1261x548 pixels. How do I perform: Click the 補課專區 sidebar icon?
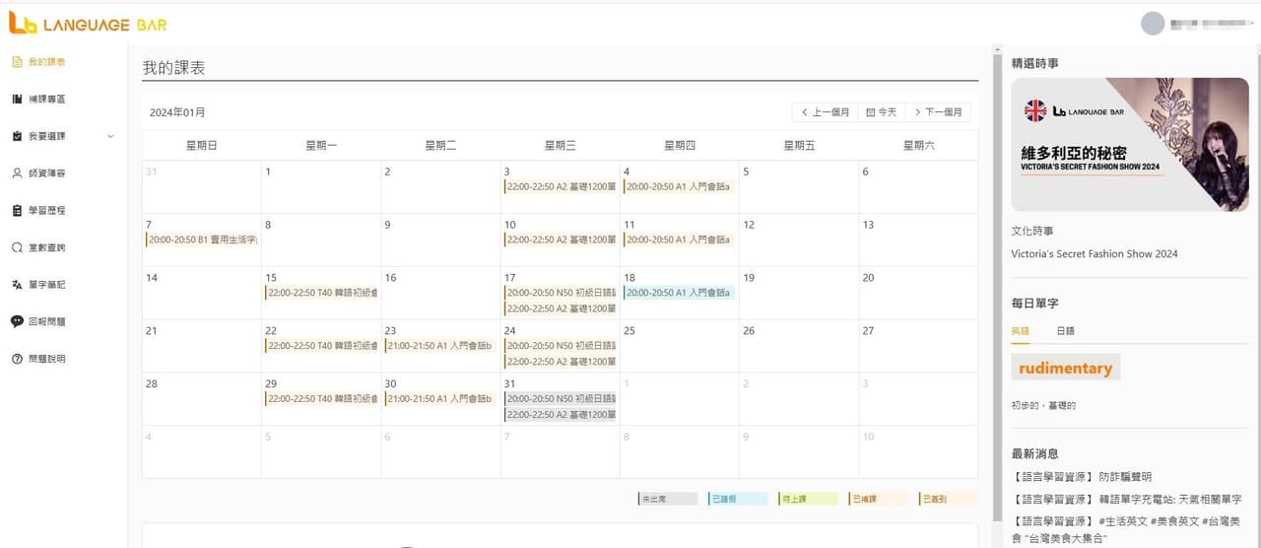(x=17, y=100)
